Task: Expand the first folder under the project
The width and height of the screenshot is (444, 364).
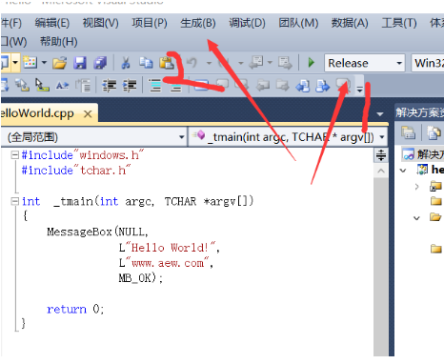Action: pyautogui.click(x=417, y=187)
